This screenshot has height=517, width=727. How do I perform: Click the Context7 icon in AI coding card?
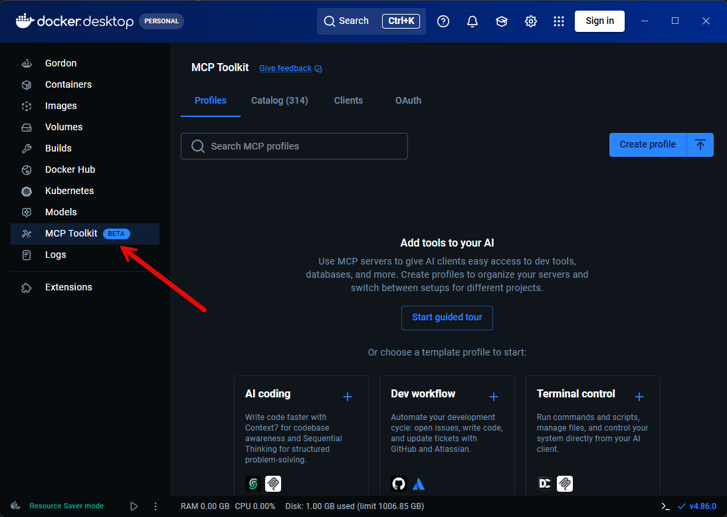253,484
